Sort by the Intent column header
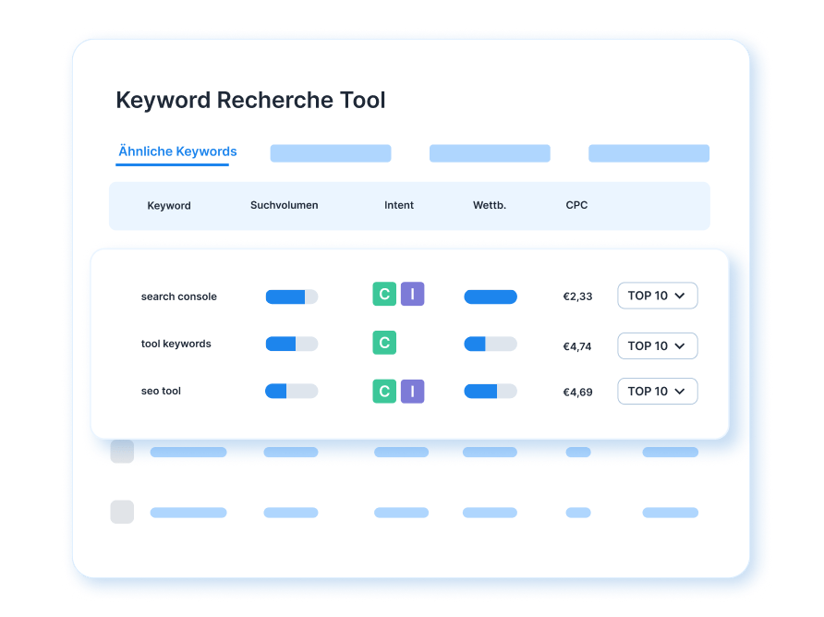The height and width of the screenshot is (617, 824). (399, 205)
